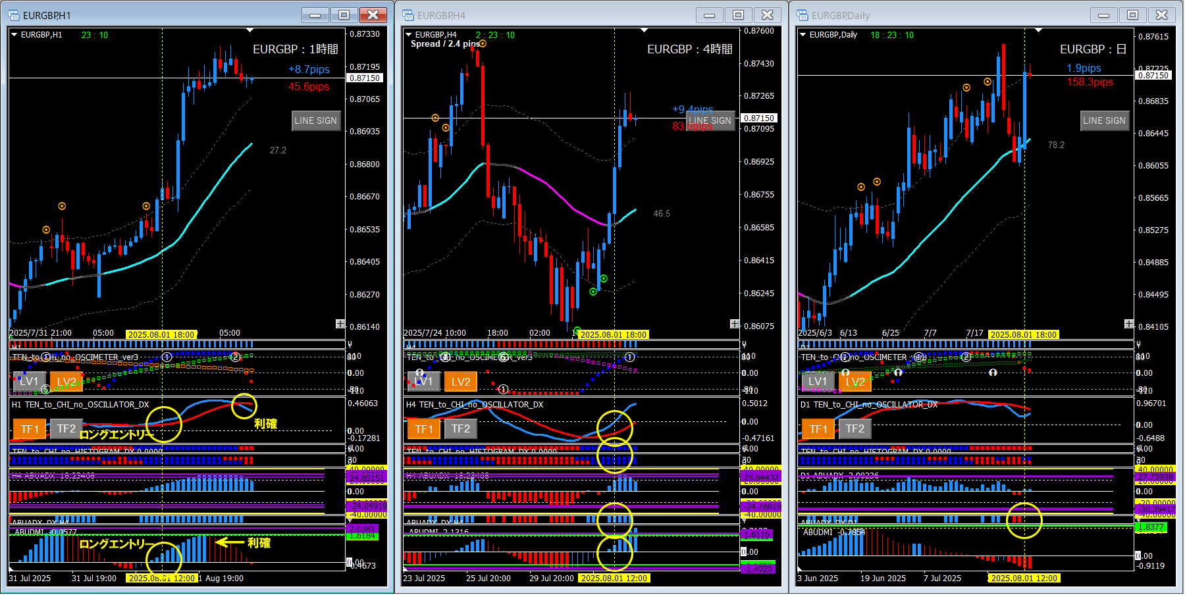Click LINE SIGN button on the H1 chart

pyautogui.click(x=316, y=120)
